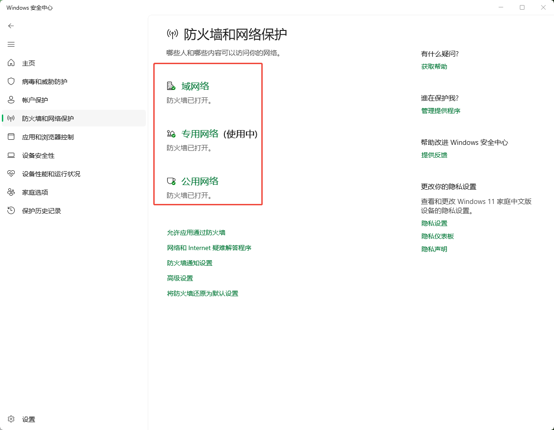Select 防火墙和网络保护 in the sidebar
This screenshot has width=554, height=430.
click(x=74, y=118)
